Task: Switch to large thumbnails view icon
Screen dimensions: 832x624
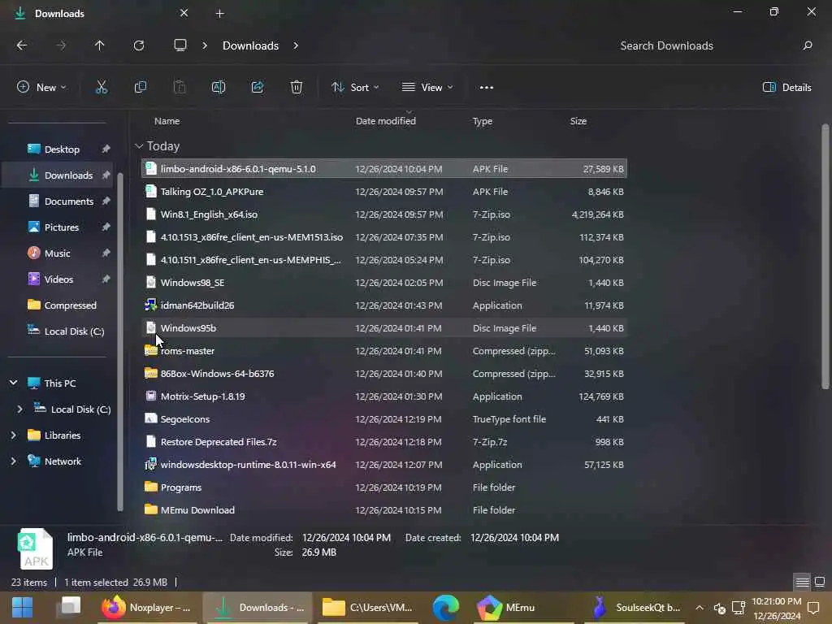Action: click(820, 582)
